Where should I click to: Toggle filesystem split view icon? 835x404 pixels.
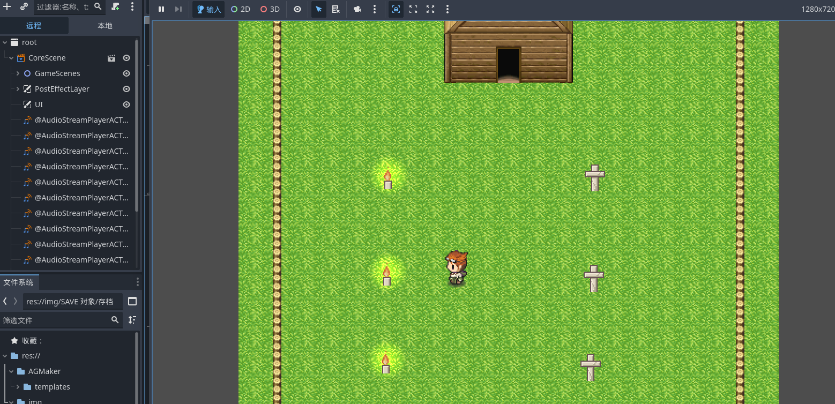(x=133, y=301)
